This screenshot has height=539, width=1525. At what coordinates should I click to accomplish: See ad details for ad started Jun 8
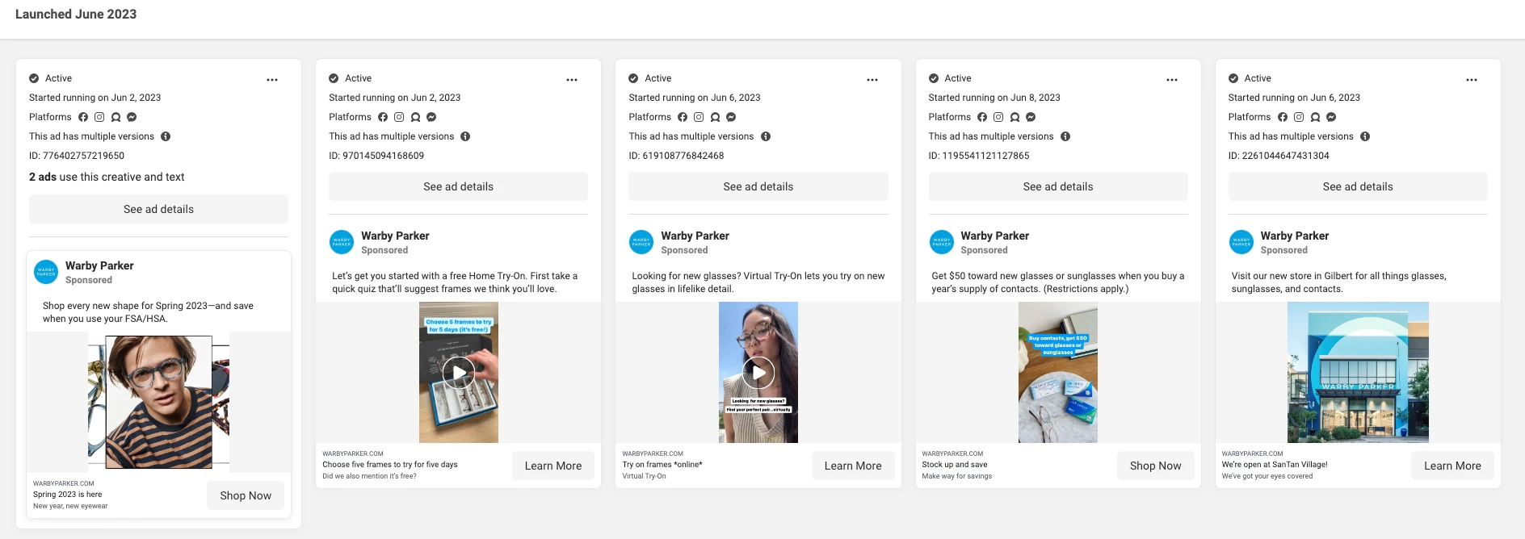(x=1058, y=186)
